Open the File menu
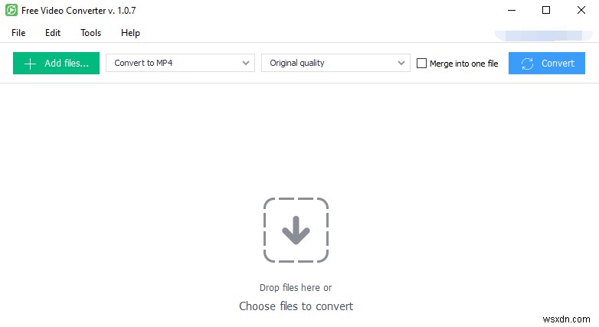The height and width of the screenshot is (327, 599). (18, 33)
